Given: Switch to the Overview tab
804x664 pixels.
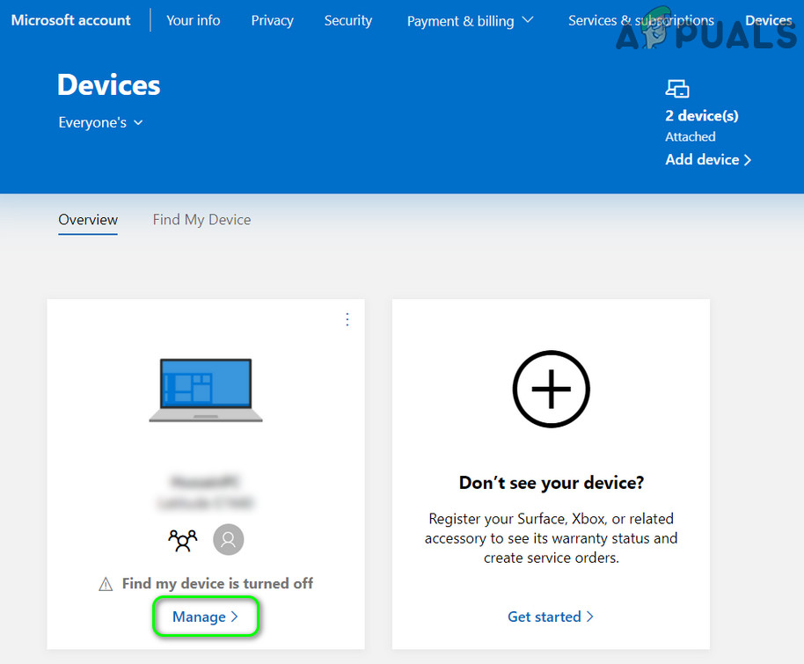Looking at the screenshot, I should 88,220.
